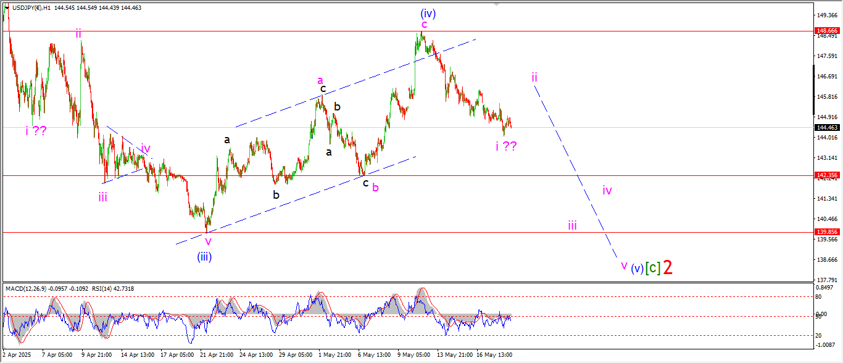Click the current price 144.463 label
843x363 pixels.
pos(826,128)
